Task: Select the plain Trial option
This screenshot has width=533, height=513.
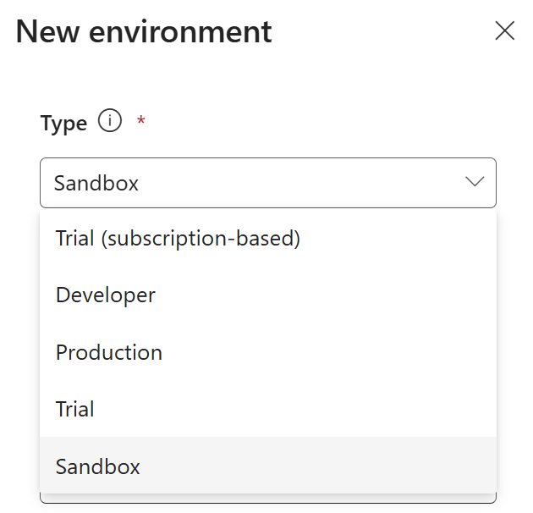Action: [x=268, y=409]
